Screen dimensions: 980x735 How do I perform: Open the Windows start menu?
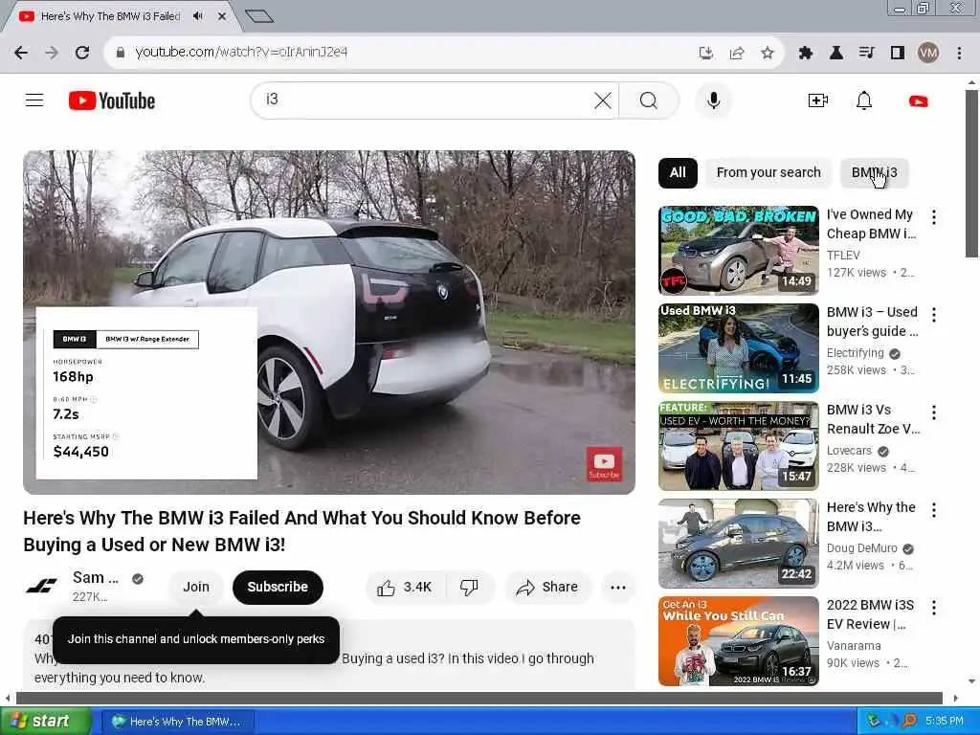(45, 721)
